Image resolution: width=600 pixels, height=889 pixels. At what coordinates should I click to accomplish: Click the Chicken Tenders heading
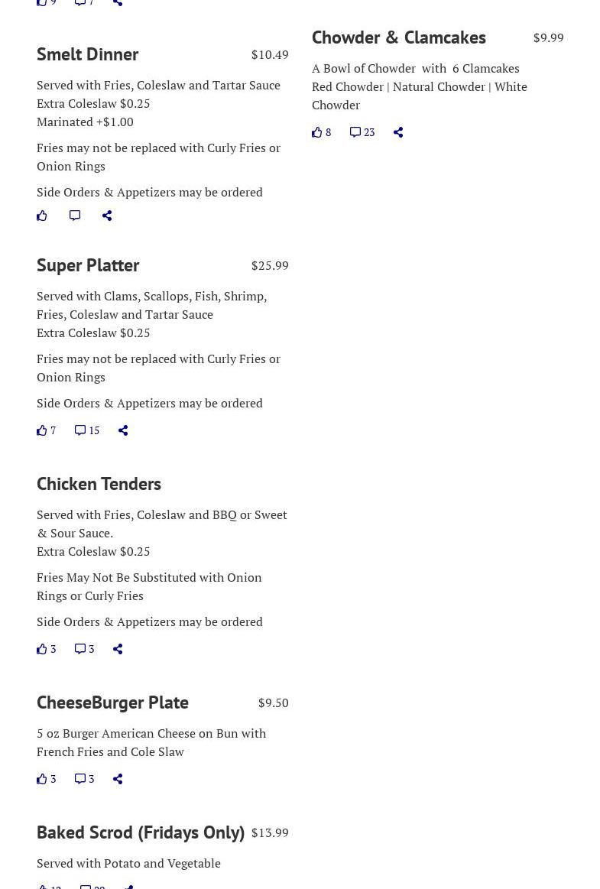point(99,484)
